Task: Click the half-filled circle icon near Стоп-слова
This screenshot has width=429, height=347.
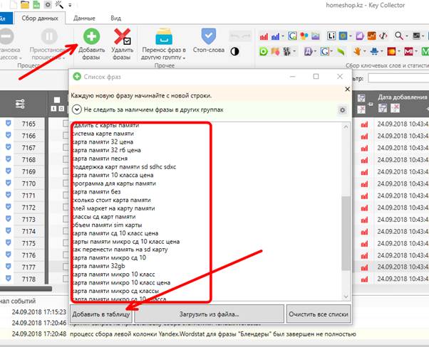Action: click(234, 52)
